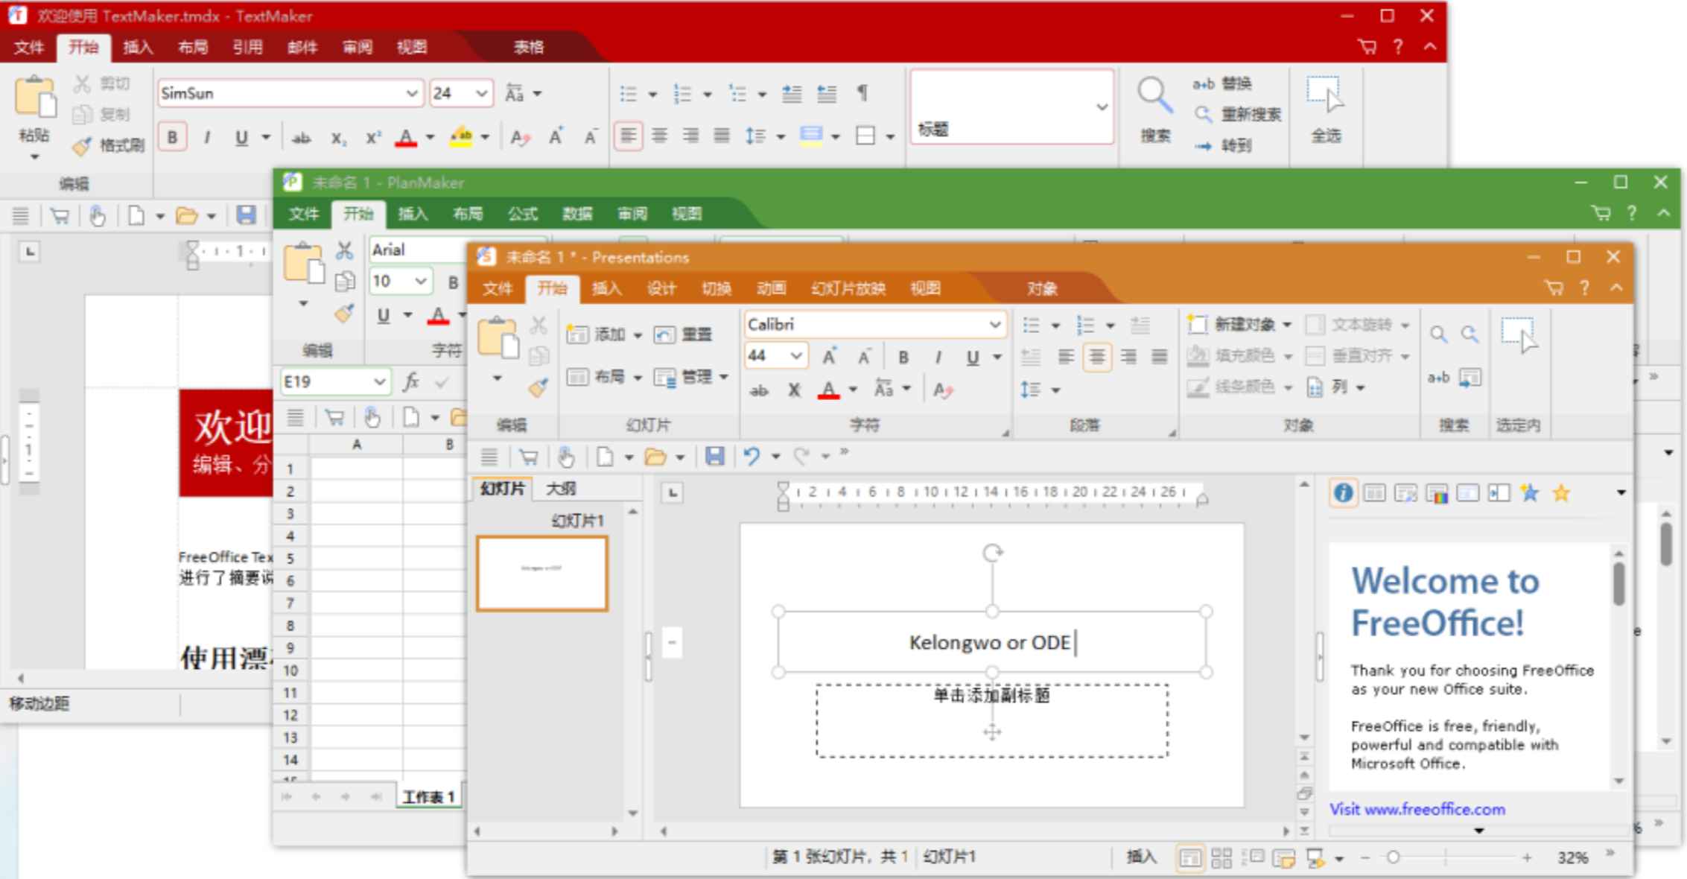Select the 幻灯片1 slide thumbnail
1687x879 pixels.
[x=541, y=572]
